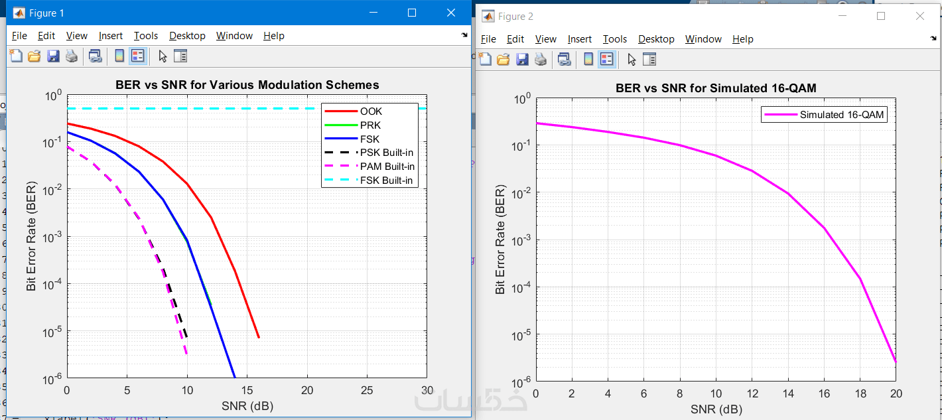This screenshot has width=942, height=420.
Task: Open View menu in Figure 2
Action: (546, 39)
